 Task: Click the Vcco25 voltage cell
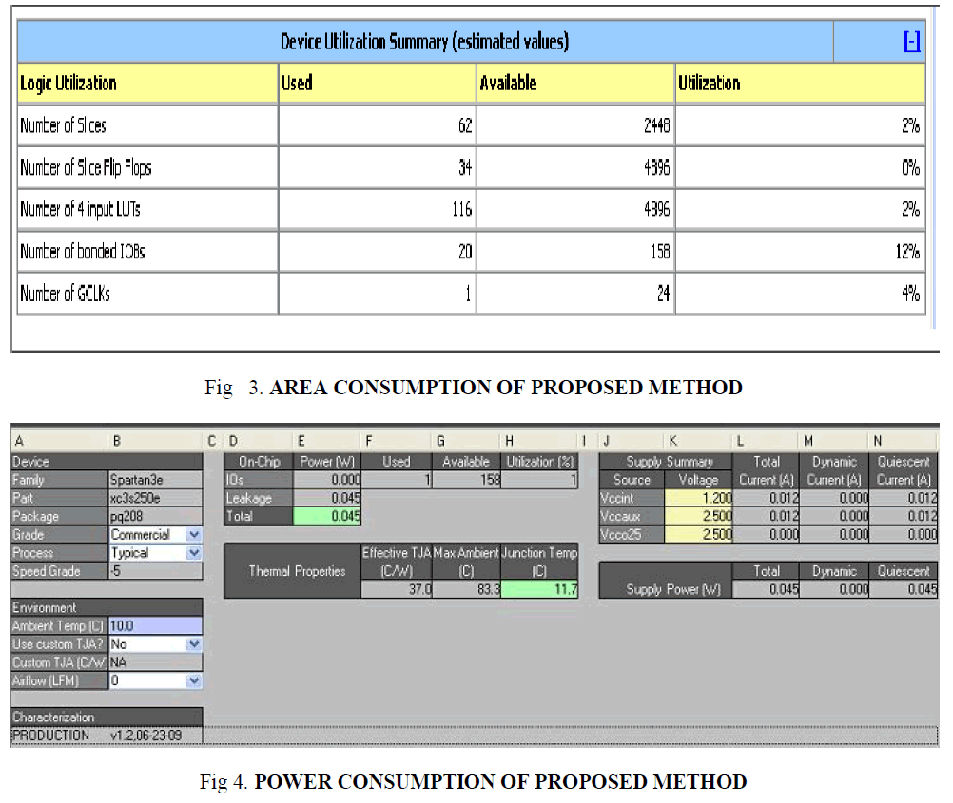coord(698,535)
